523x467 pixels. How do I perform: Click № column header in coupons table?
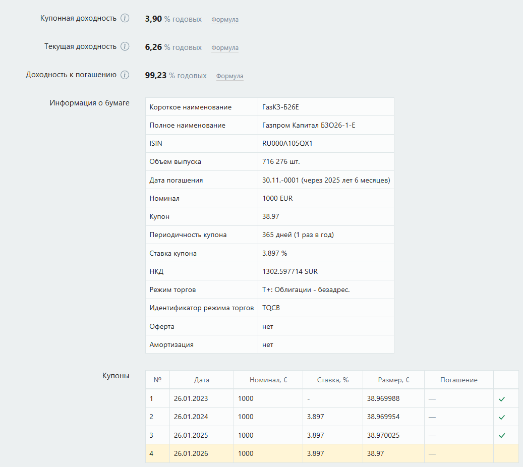click(x=157, y=380)
